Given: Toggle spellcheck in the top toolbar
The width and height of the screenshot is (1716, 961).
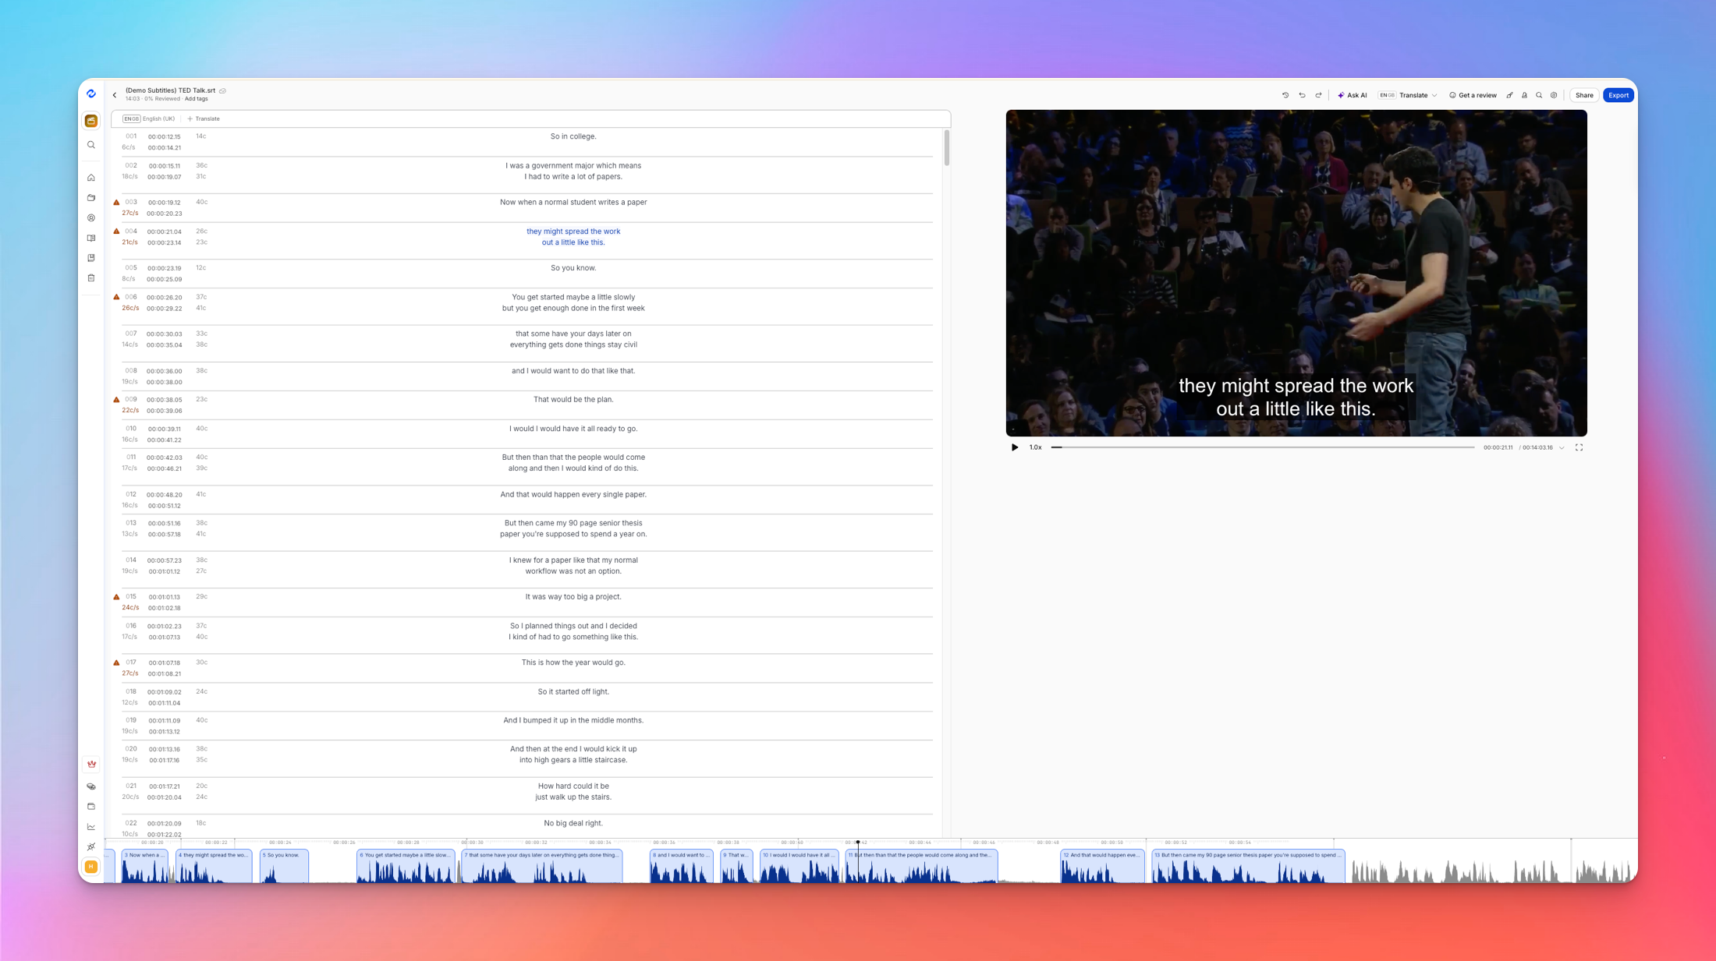Looking at the screenshot, I should coord(1523,94).
